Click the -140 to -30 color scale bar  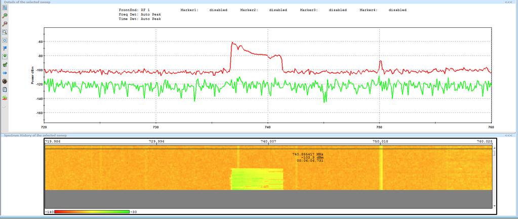pos(92,212)
